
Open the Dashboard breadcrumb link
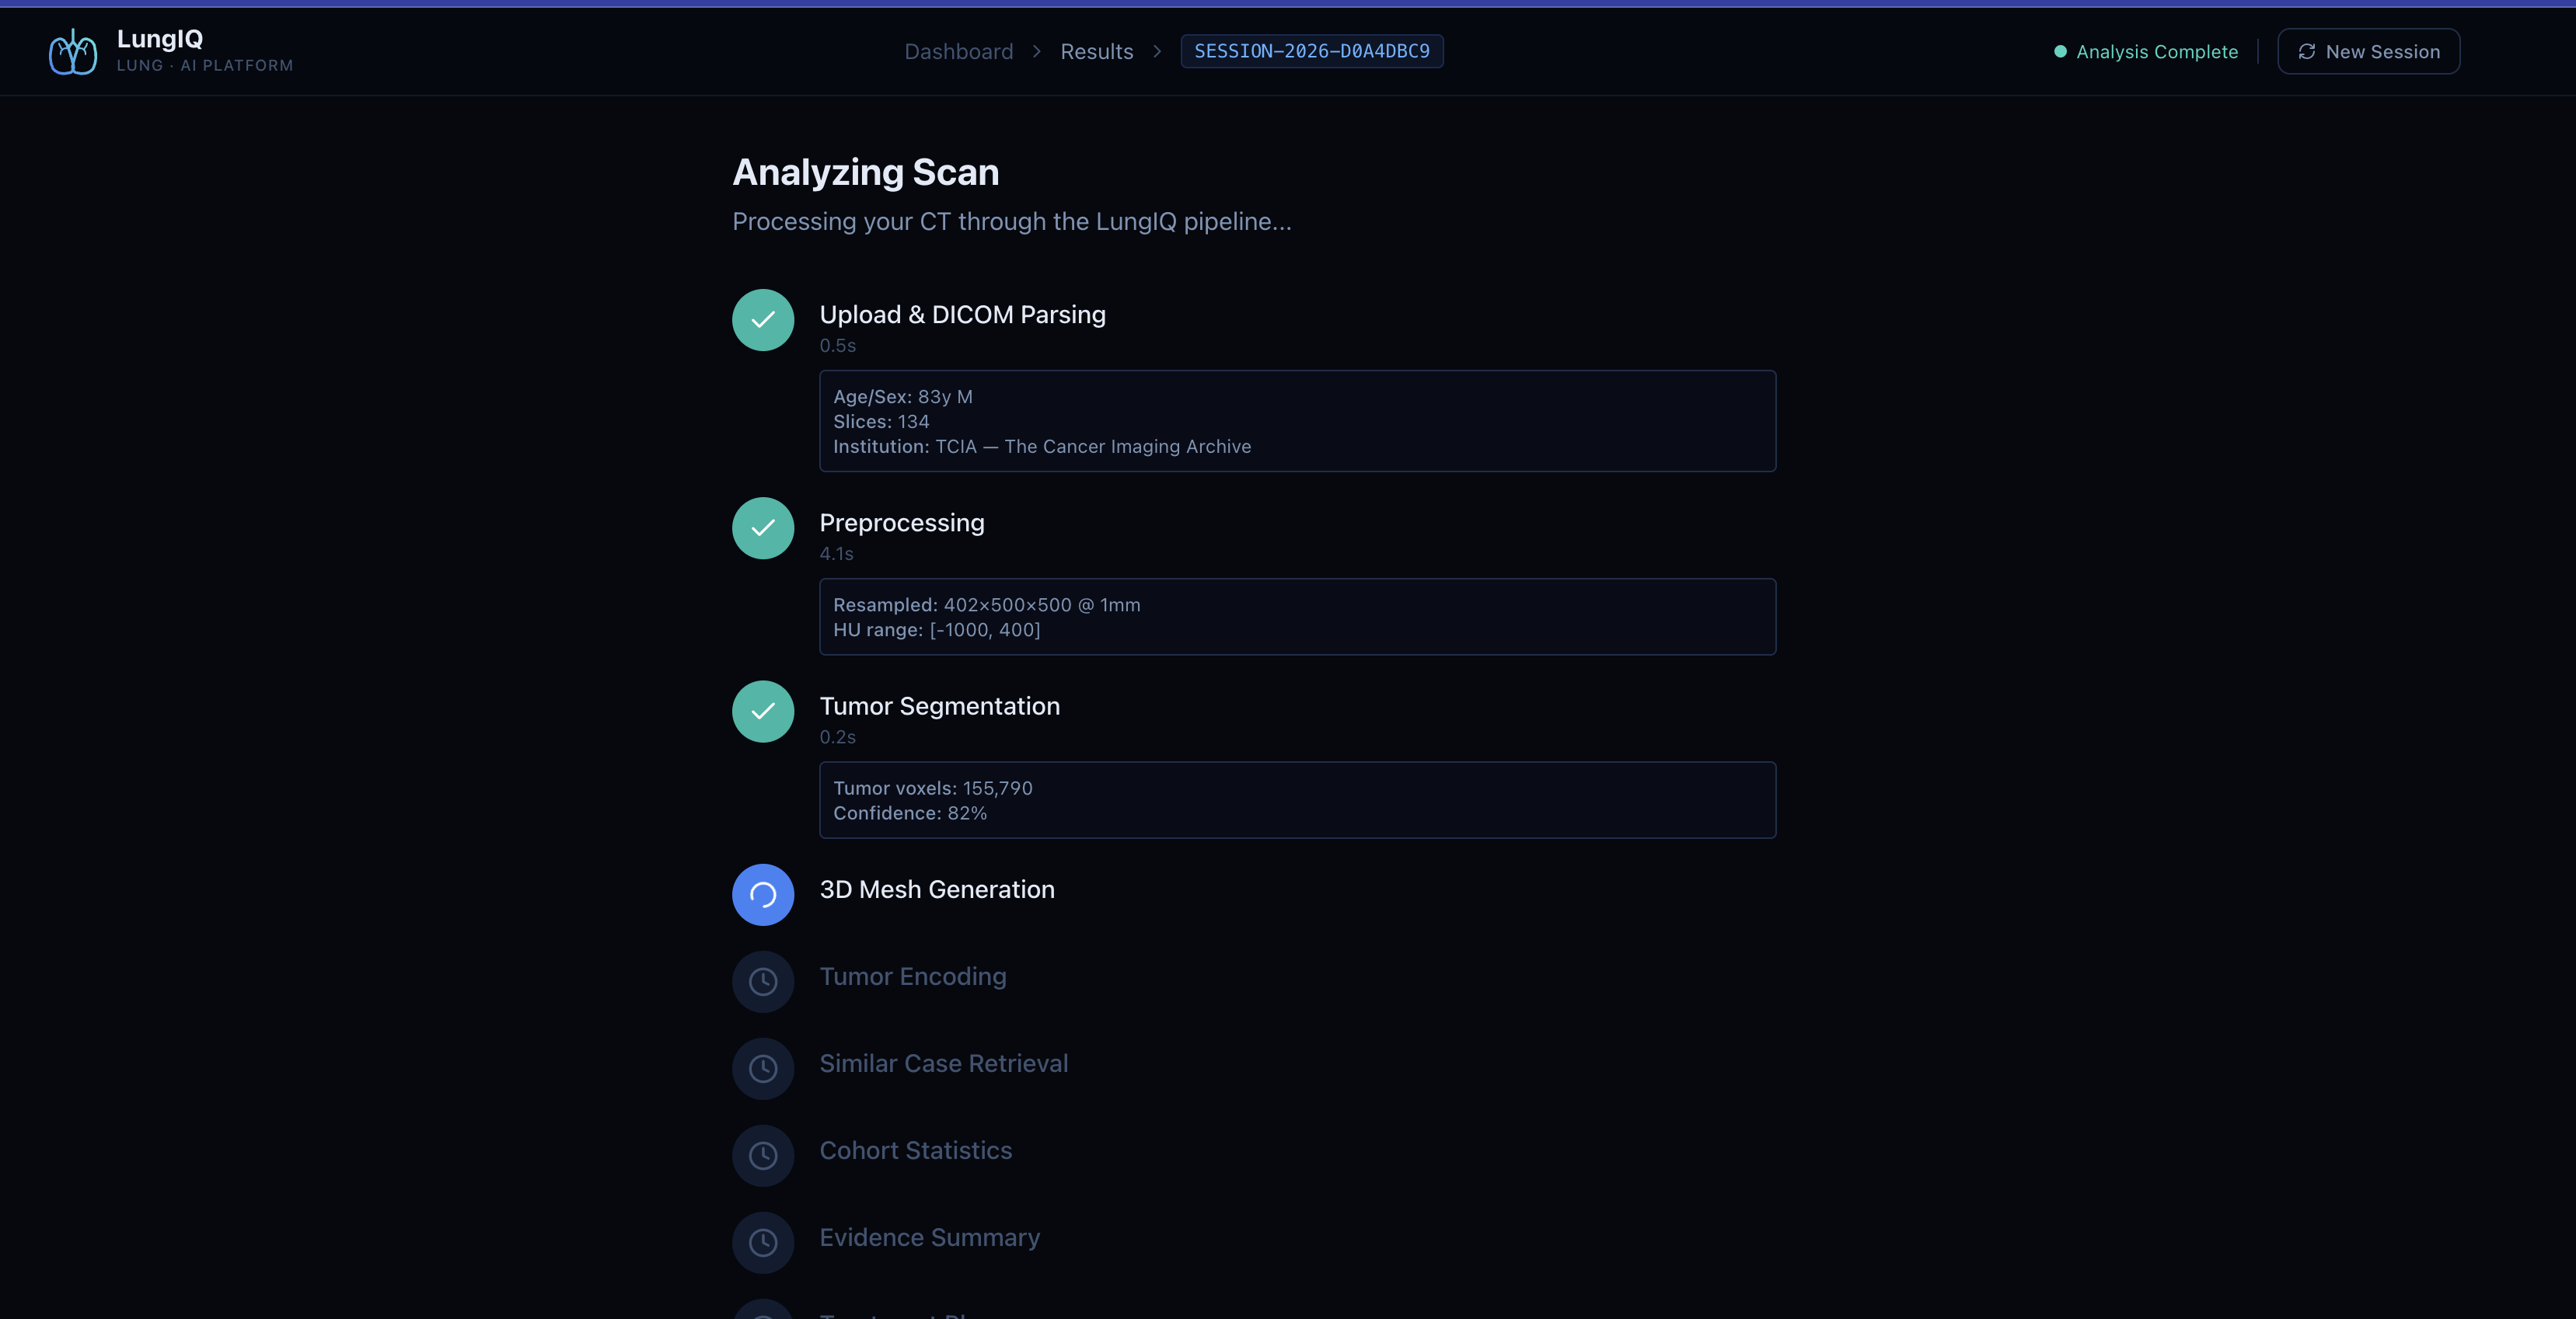[958, 51]
